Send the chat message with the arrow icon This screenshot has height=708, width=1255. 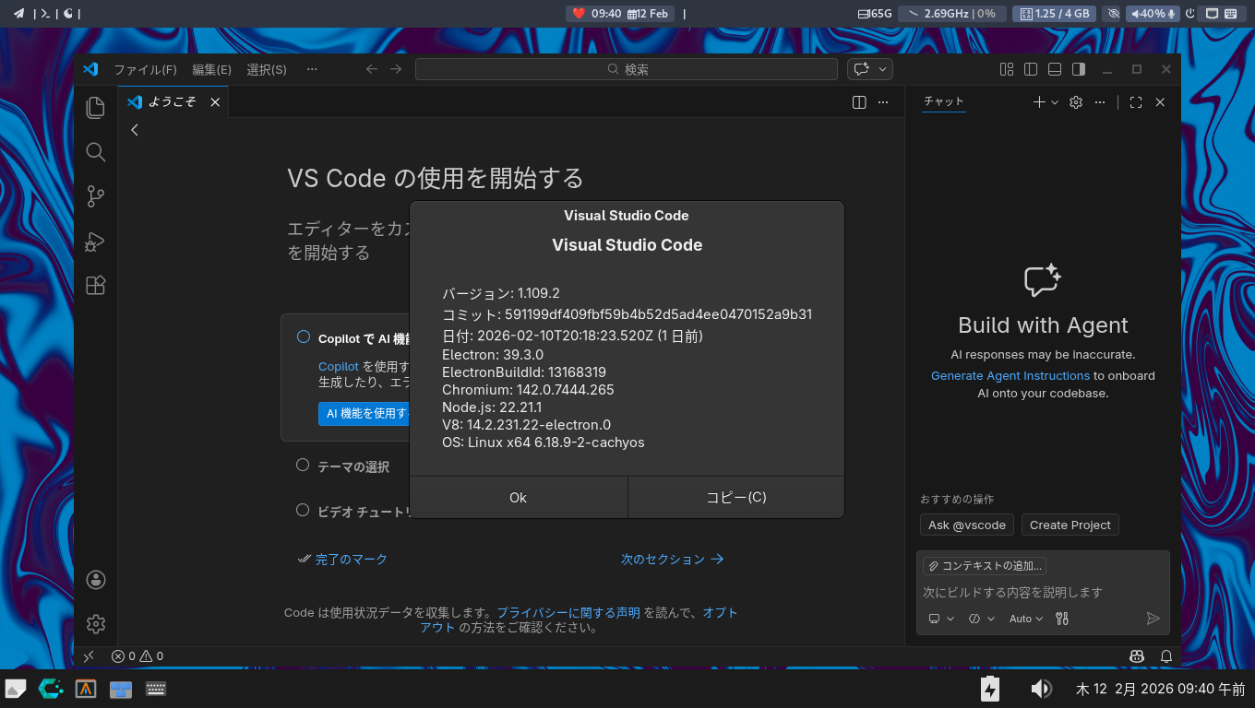click(x=1153, y=619)
